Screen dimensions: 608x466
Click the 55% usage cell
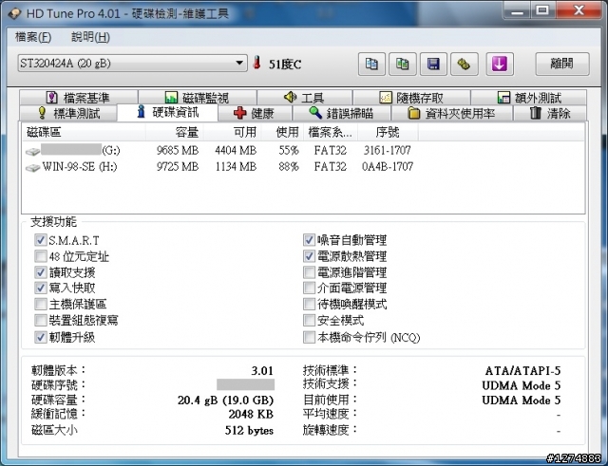click(x=289, y=150)
